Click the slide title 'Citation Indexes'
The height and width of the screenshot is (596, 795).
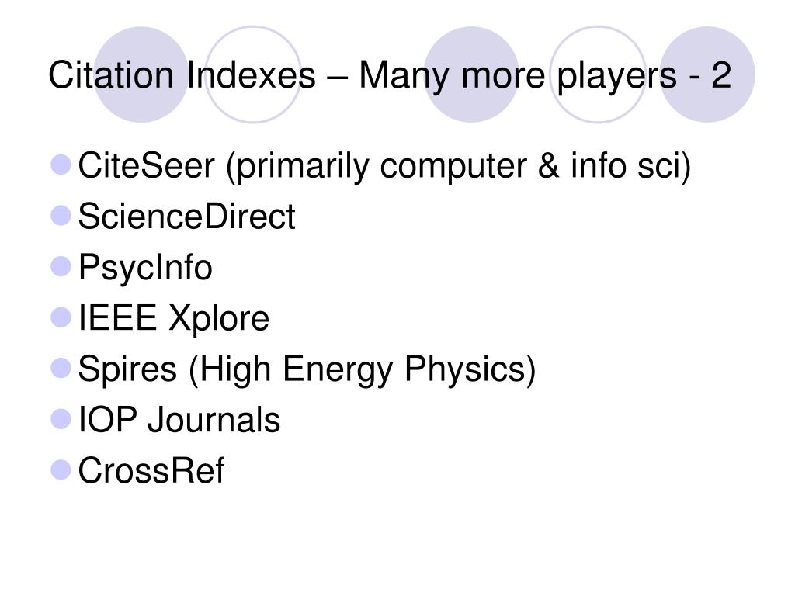(x=390, y=75)
